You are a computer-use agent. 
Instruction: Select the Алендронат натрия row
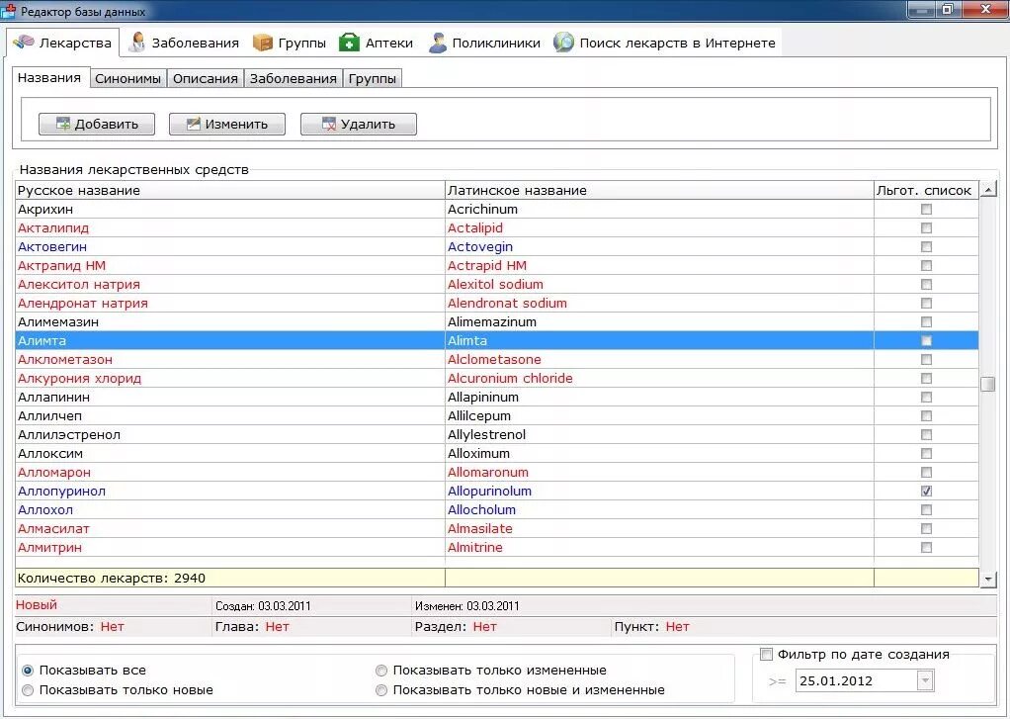(x=497, y=303)
